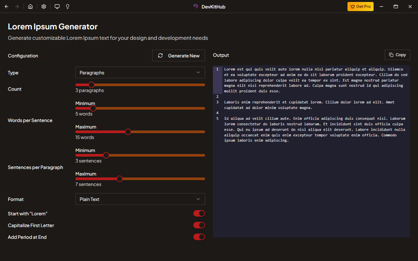Screen dimensions: 418x261
Task: Click the "Configuration" section label
Action: point(23,56)
